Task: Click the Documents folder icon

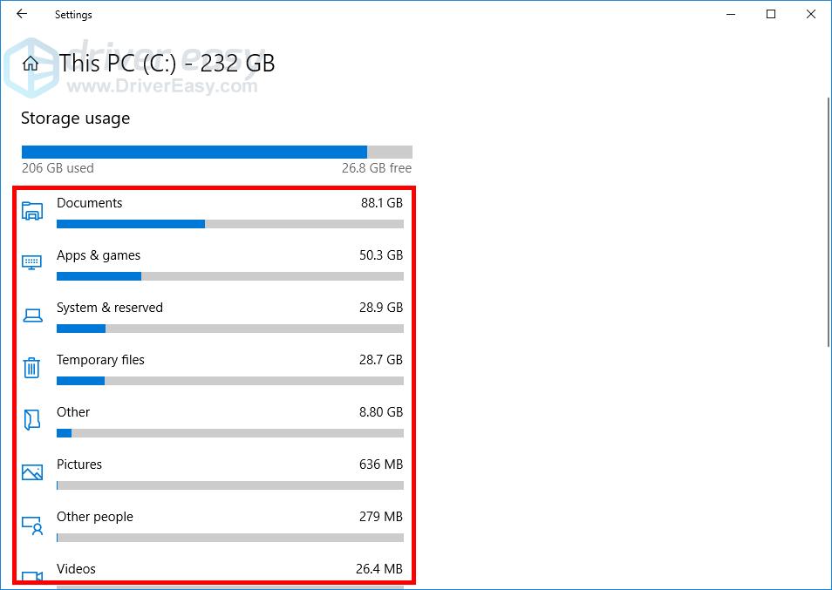Action: pos(32,211)
